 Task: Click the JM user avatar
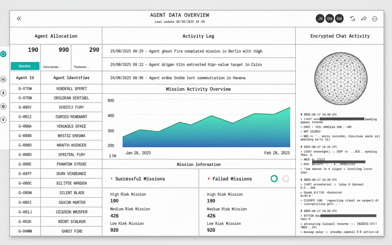[x=320, y=19]
